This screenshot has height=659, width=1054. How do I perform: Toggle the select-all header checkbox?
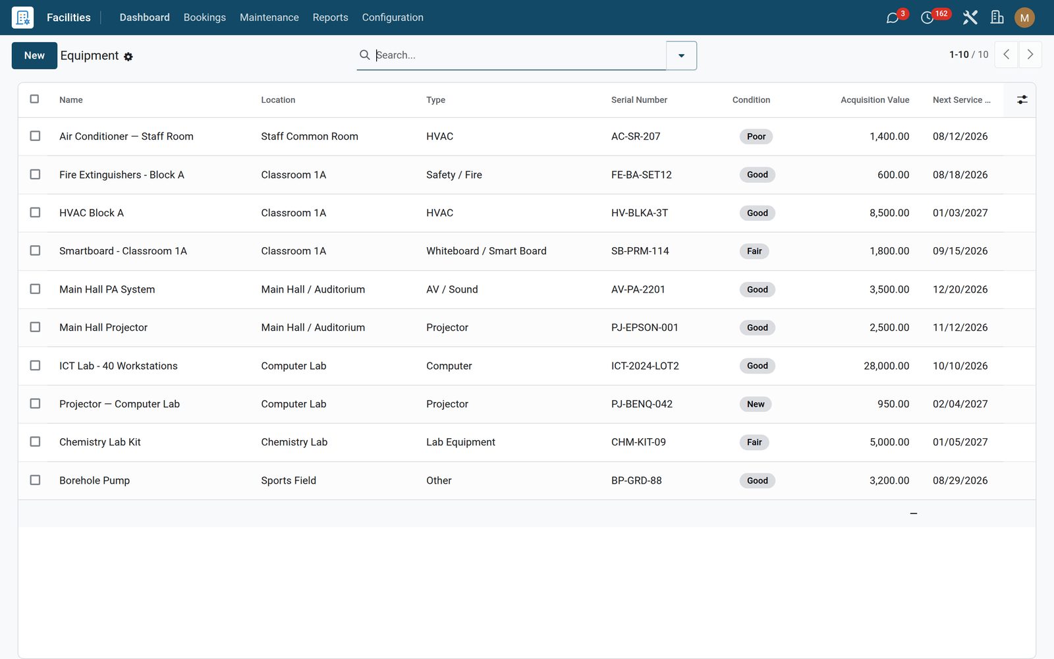click(34, 99)
